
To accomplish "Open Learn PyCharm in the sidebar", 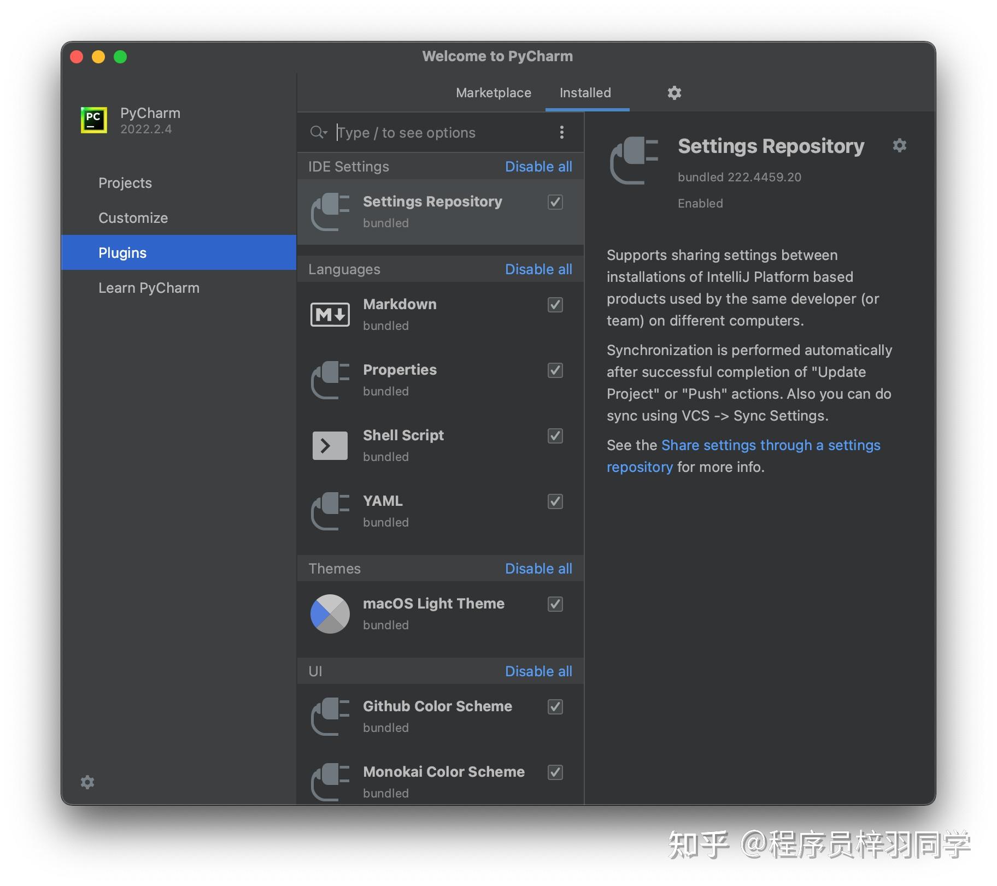I will pos(179,288).
